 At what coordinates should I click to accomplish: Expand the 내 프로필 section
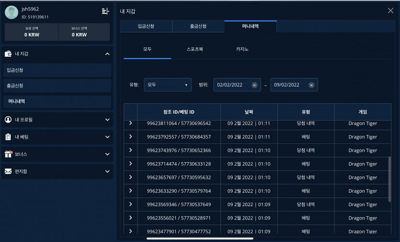click(x=107, y=120)
